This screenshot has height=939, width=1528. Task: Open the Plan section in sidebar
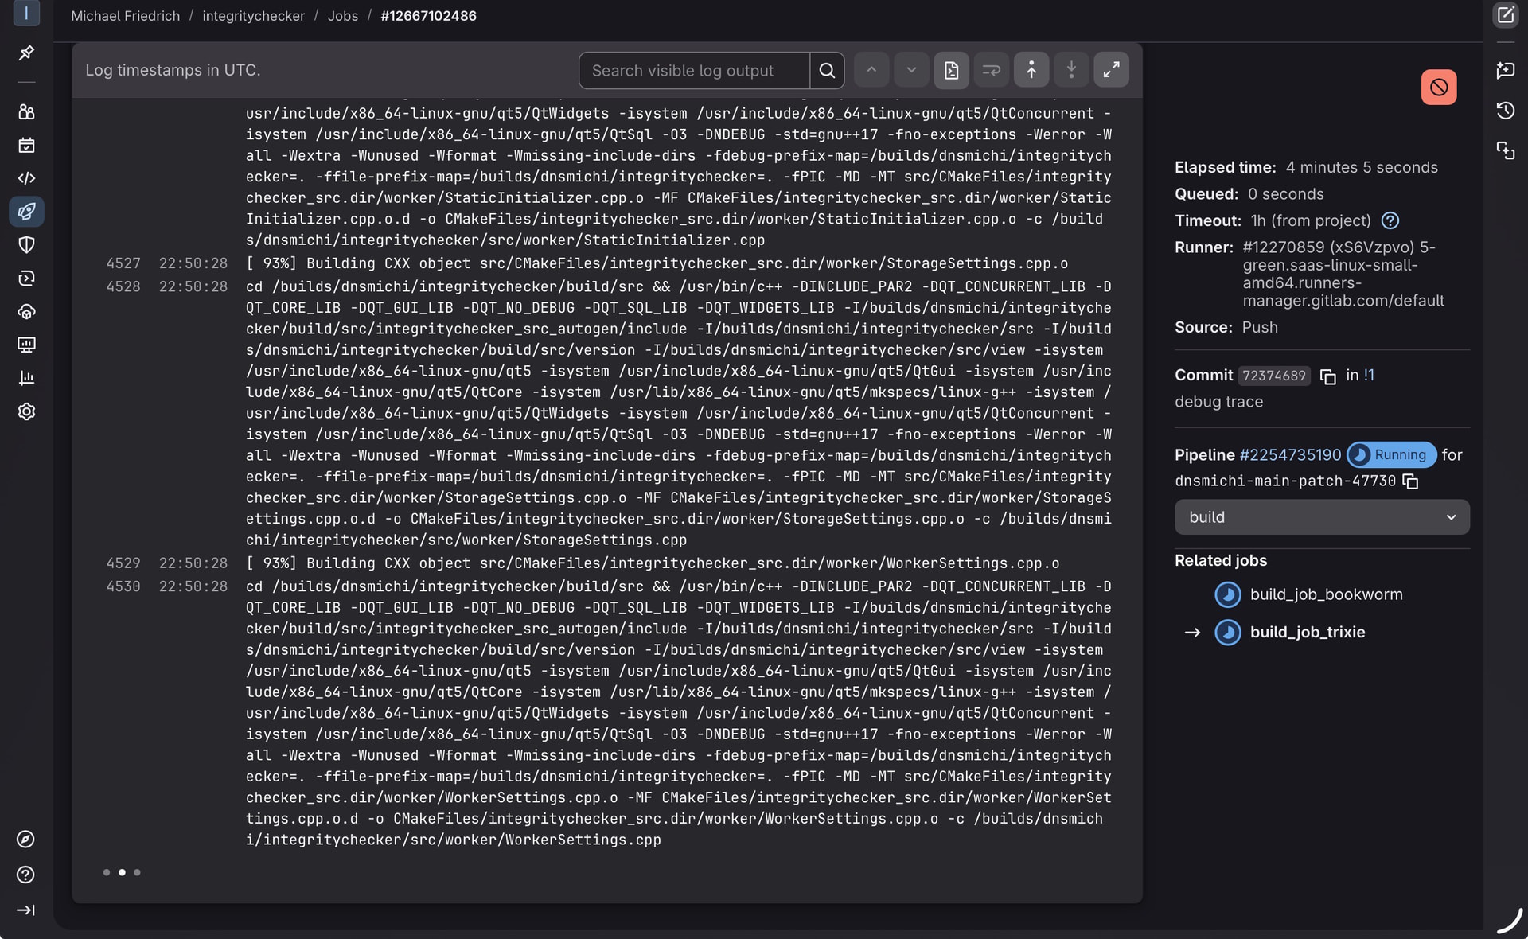point(26,145)
